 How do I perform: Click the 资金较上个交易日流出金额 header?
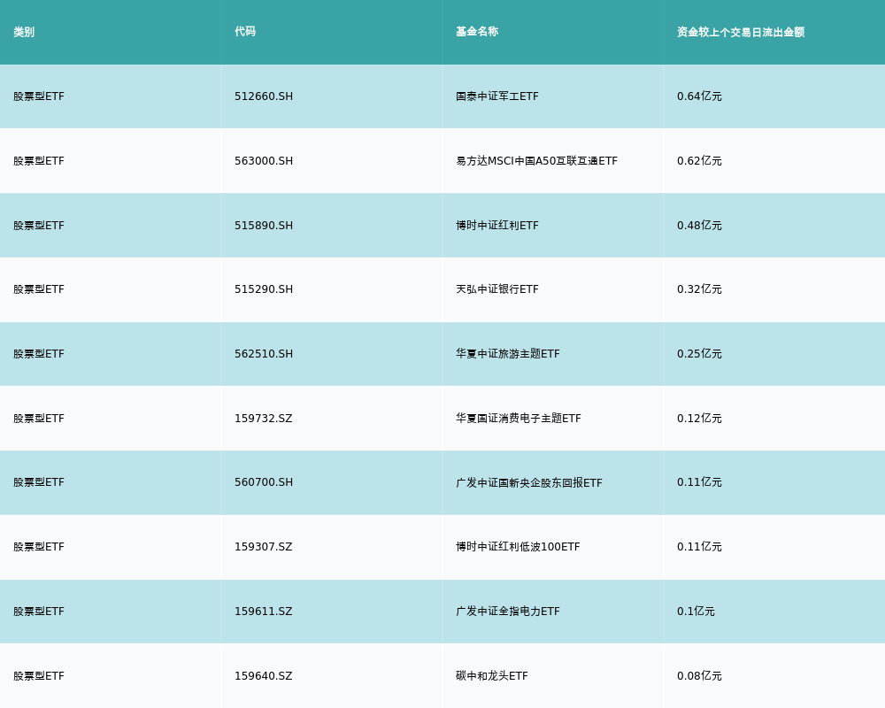[x=741, y=32]
